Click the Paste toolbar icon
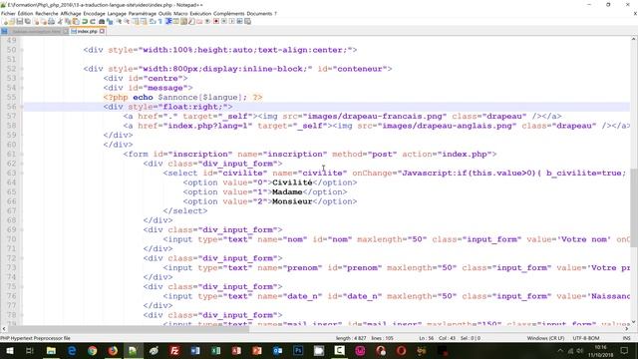The image size is (638, 359). 76,22
